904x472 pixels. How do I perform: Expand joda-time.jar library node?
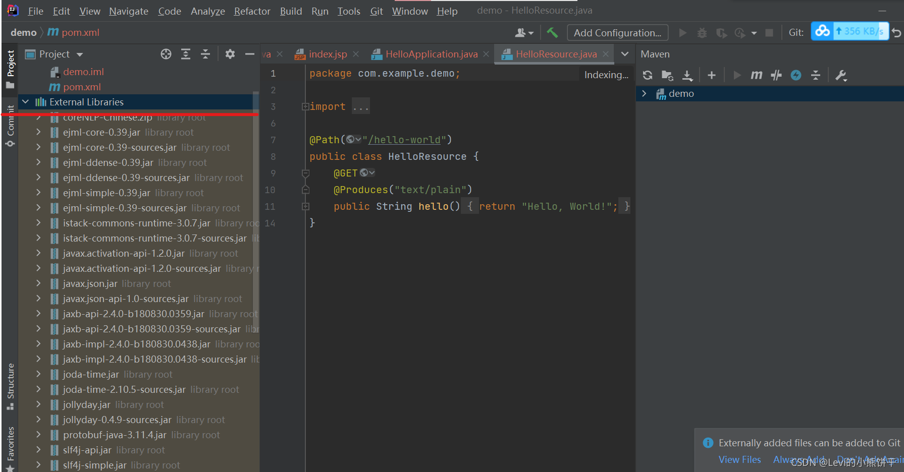[x=38, y=374]
